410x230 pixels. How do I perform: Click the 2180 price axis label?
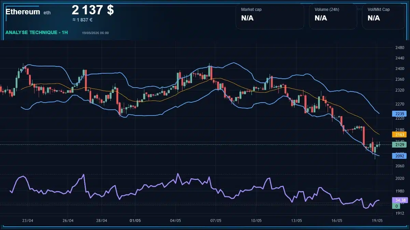(x=399, y=130)
